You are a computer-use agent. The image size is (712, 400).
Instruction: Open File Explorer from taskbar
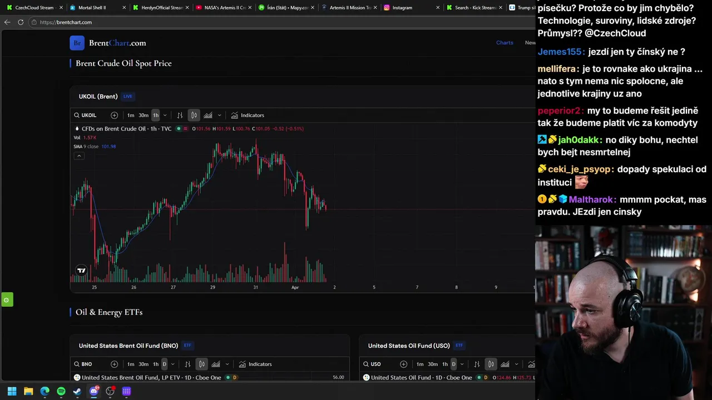click(x=28, y=391)
